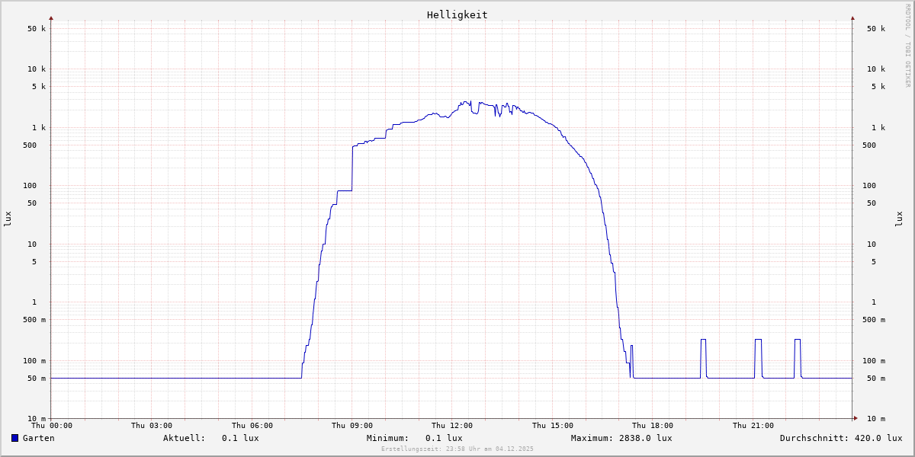The height and width of the screenshot is (457, 915).
Task: Click the red arrow atop the left axis
Action: (51, 18)
